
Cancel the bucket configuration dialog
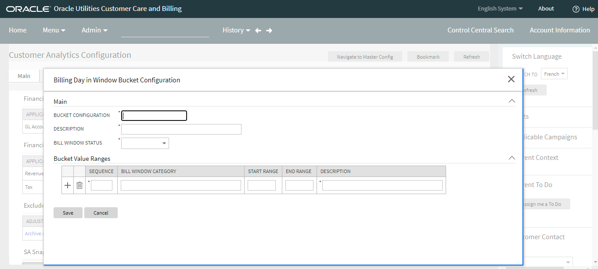coord(101,212)
